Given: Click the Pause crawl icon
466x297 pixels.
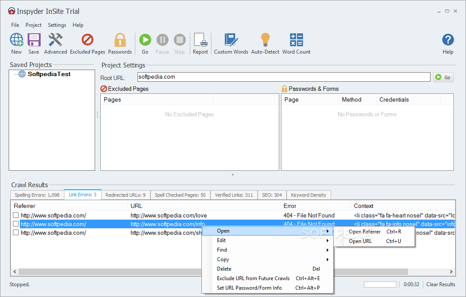Looking at the screenshot, I should [162, 43].
